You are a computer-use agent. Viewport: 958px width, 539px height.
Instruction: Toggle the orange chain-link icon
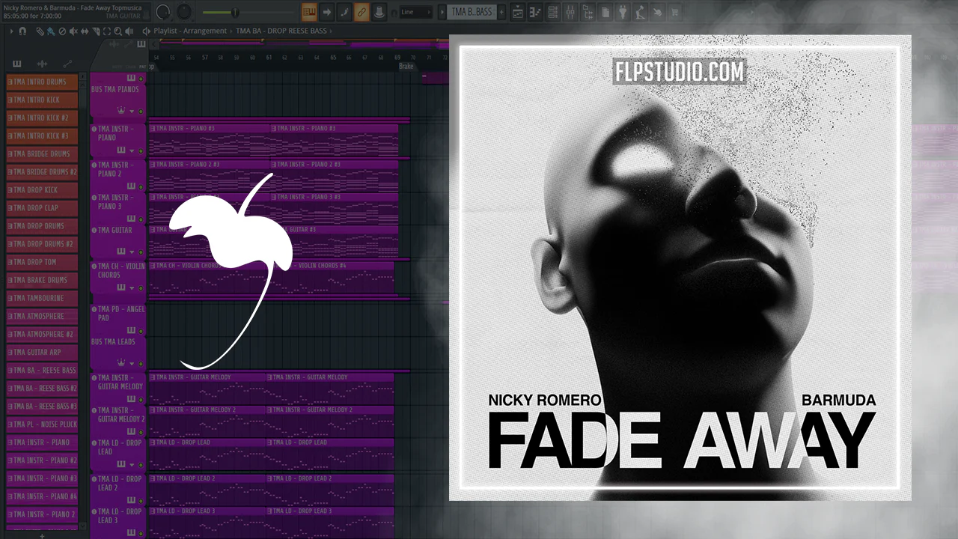click(361, 12)
